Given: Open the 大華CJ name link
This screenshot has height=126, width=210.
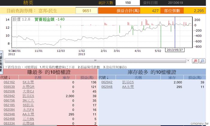Looking at the screenshot, I should click(28, 91).
